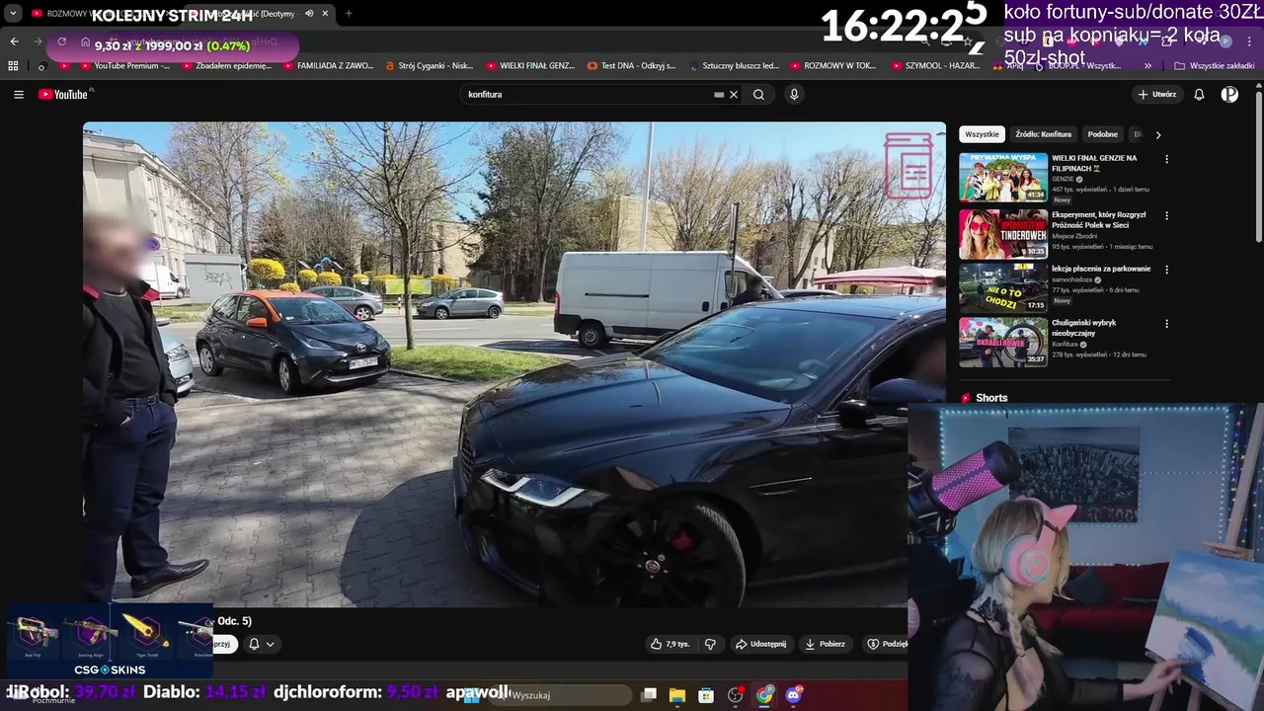The image size is (1264, 711).
Task: Open the YouTube notifications bell
Action: coord(1199,95)
